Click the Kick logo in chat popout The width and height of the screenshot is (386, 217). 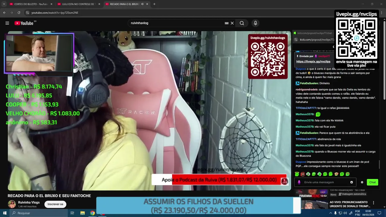coord(295,33)
